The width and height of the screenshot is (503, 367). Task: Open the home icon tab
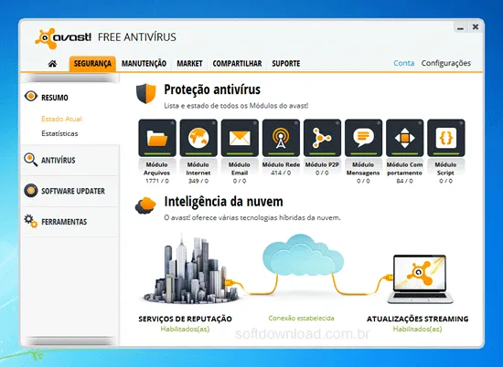coord(53,63)
